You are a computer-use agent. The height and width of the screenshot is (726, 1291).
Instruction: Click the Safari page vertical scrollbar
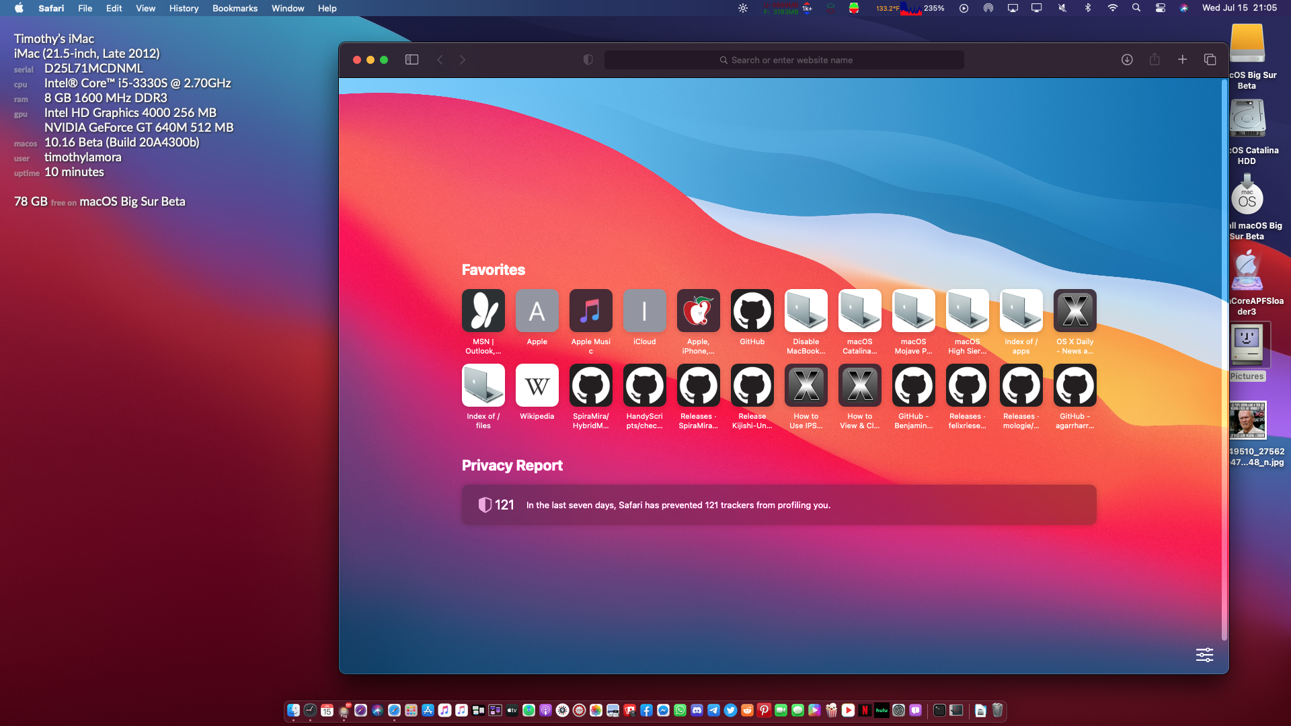pos(1224,360)
